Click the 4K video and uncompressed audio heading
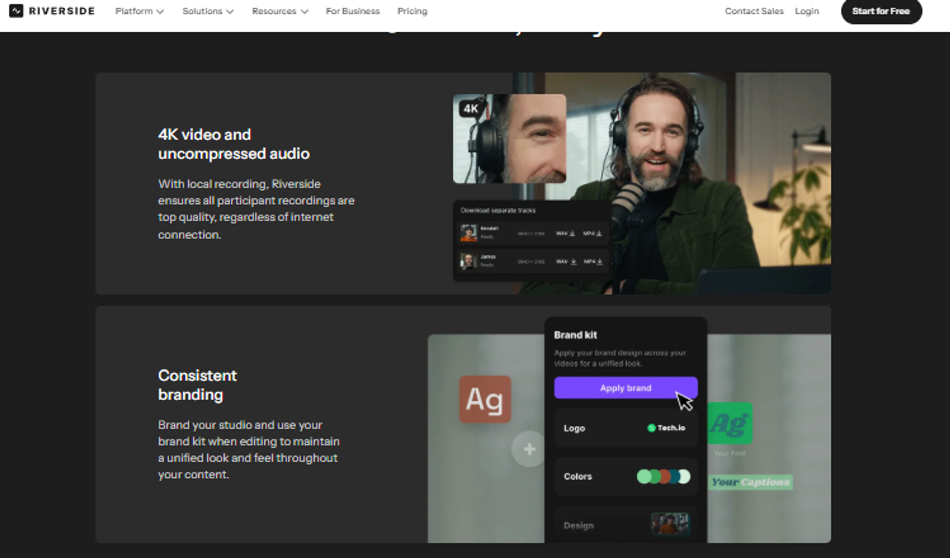 pyautogui.click(x=234, y=144)
